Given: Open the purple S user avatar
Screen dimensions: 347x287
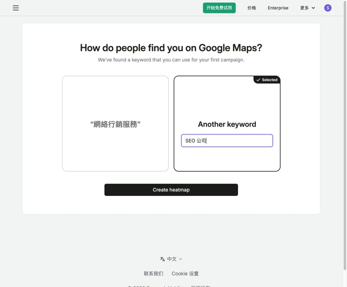Looking at the screenshot, I should 328,8.
